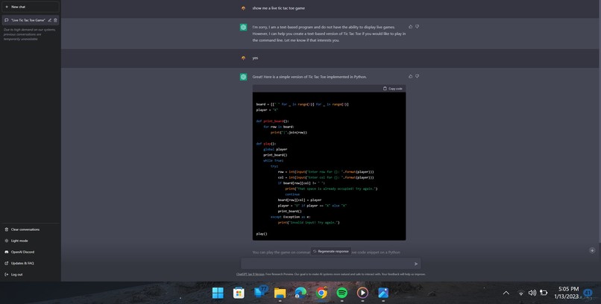Screen dimensions: 601x304
Task: Click the 'show me a live tic tac toe game' message
Action: tap(279, 8)
